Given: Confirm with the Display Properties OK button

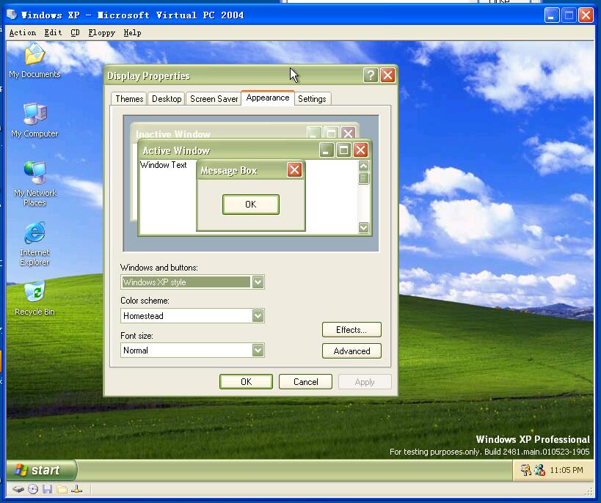Looking at the screenshot, I should coord(246,381).
